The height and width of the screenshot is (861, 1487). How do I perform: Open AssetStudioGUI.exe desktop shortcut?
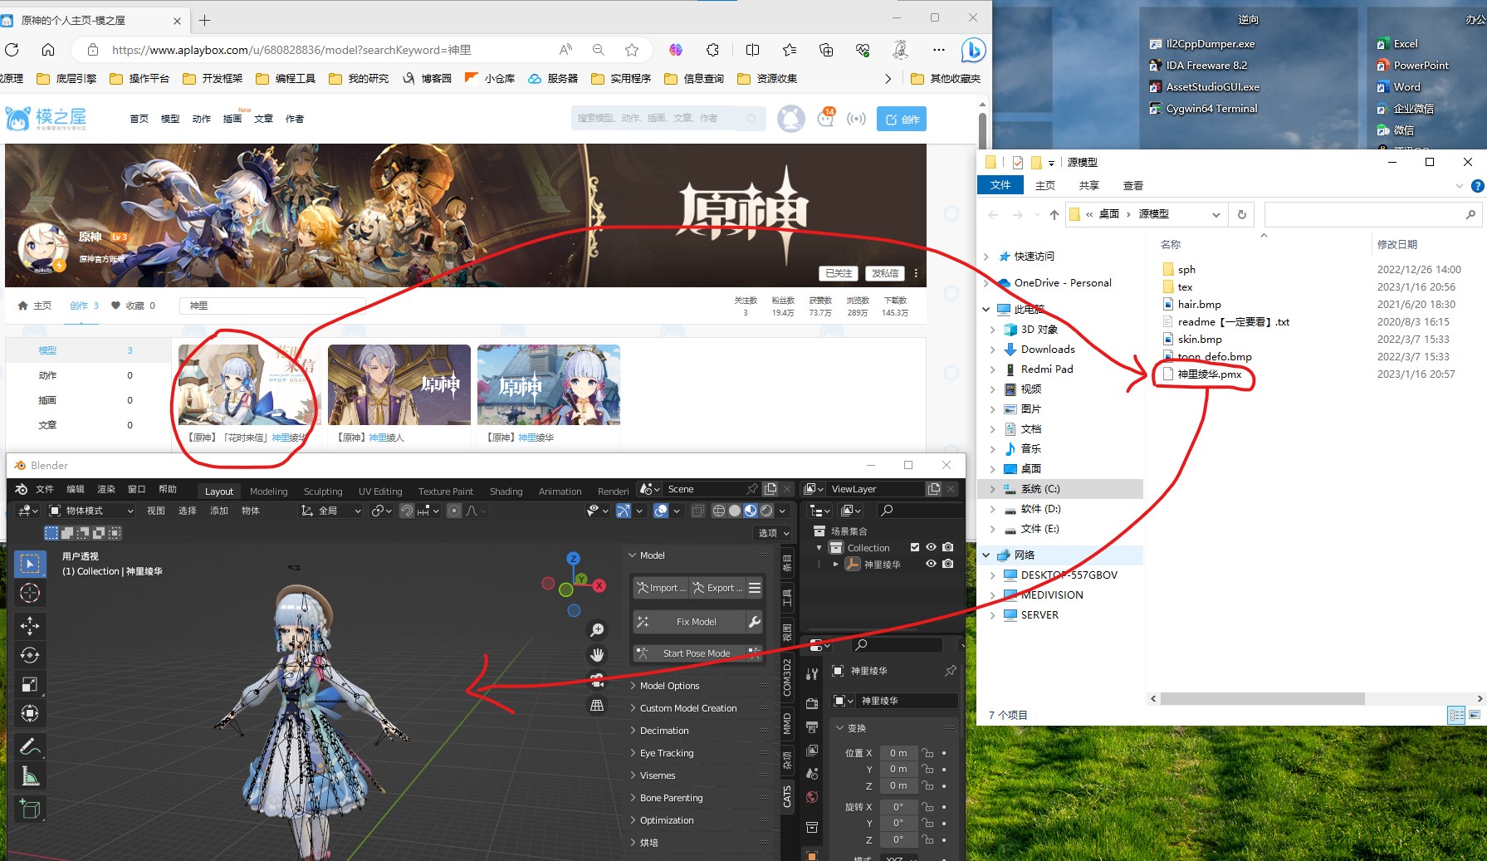[x=1204, y=87]
